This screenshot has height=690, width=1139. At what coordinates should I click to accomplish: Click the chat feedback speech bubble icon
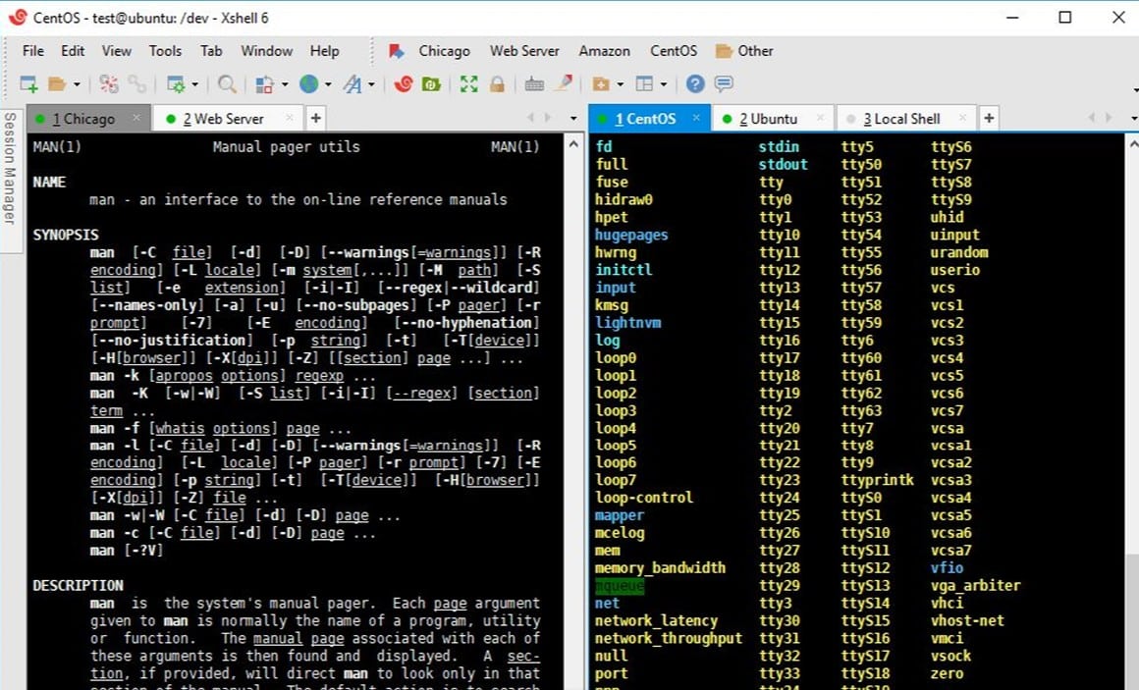tap(724, 84)
